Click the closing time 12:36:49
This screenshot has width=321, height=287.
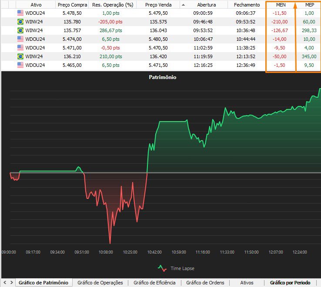[246, 65]
